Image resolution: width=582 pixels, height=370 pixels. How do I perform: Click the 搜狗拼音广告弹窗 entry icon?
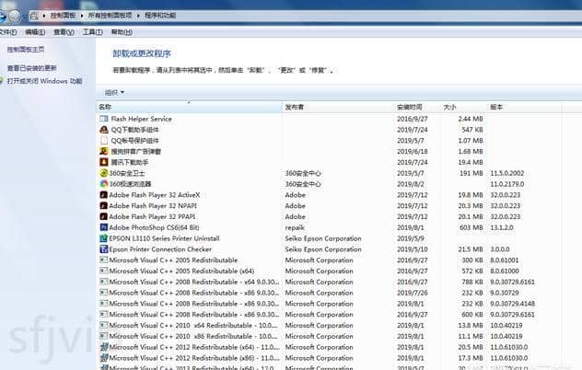click(103, 151)
